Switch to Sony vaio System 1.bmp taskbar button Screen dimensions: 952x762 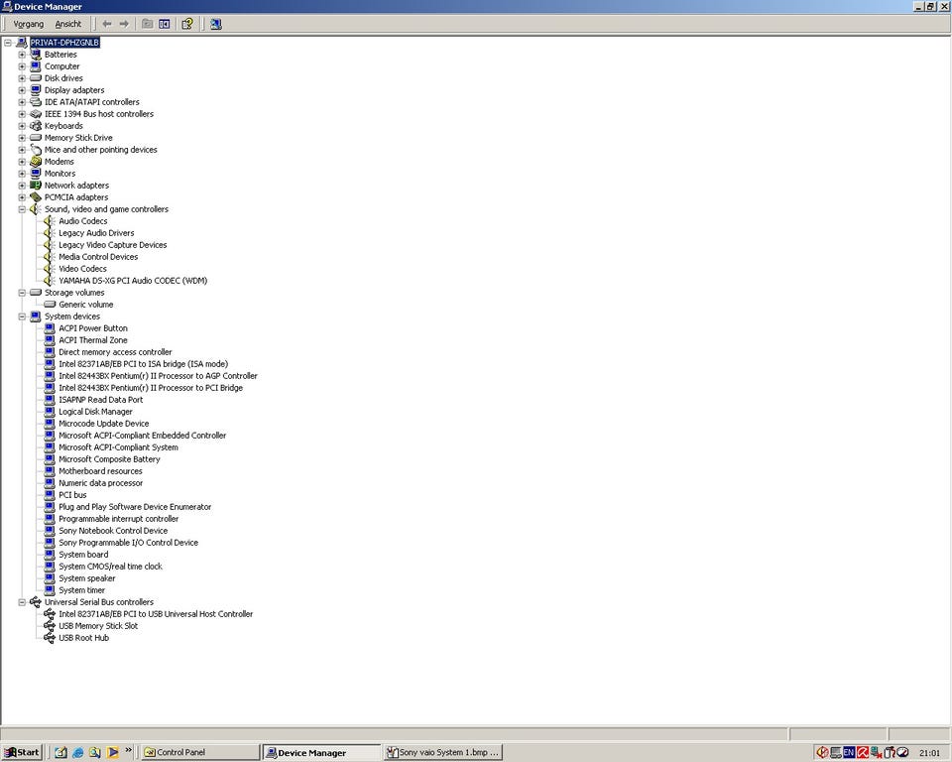[443, 752]
